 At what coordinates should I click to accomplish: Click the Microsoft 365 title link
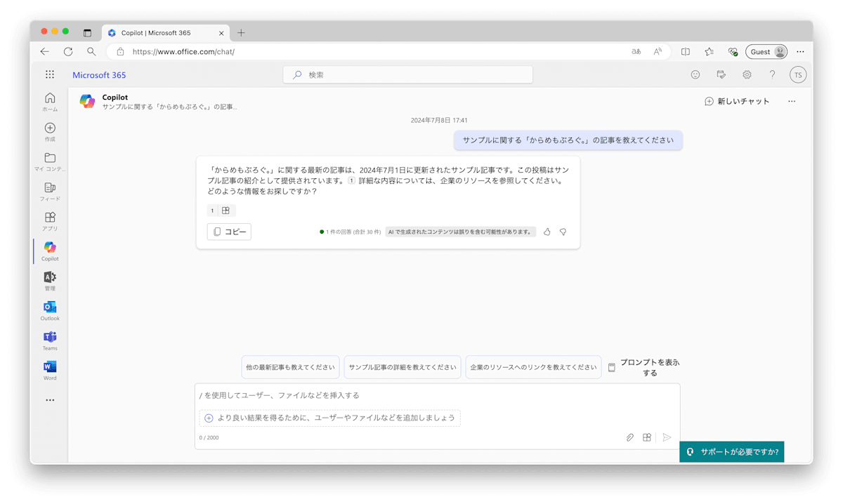tap(99, 75)
